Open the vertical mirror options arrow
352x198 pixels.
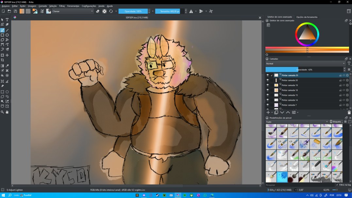pyautogui.click(x=206, y=11)
